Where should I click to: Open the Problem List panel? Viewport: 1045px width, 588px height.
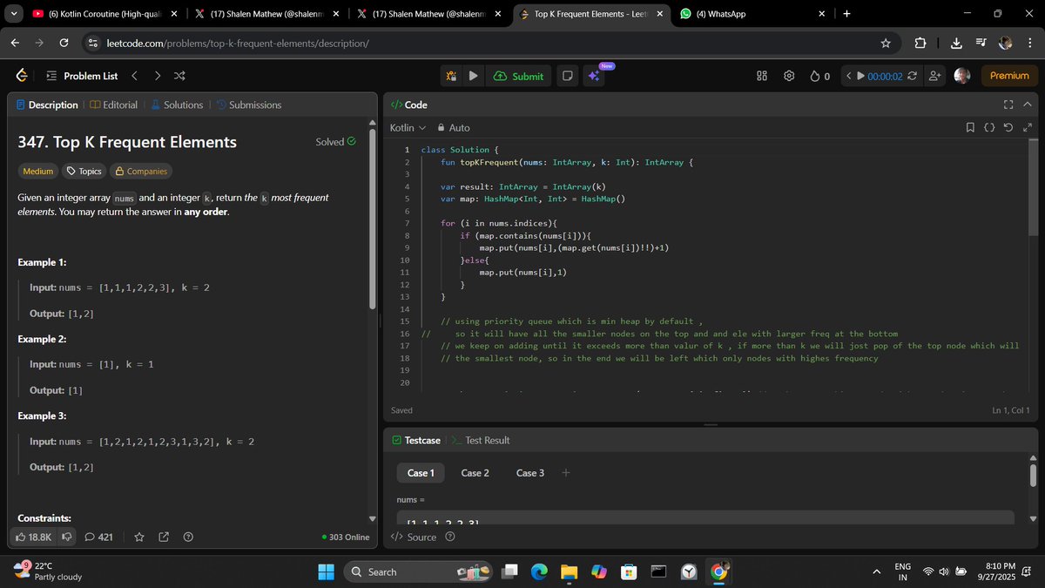tap(82, 76)
